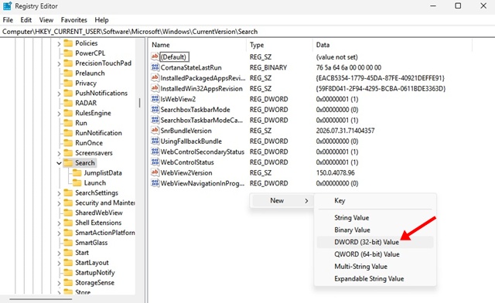Select SearchboxTaskbarModeCa... value name
Image resolution: width=495 pixels, height=303 pixels.
(202, 121)
